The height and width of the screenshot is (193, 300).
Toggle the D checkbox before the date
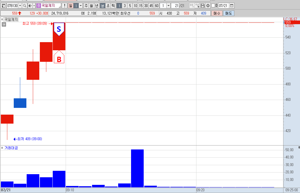tap(213, 6)
